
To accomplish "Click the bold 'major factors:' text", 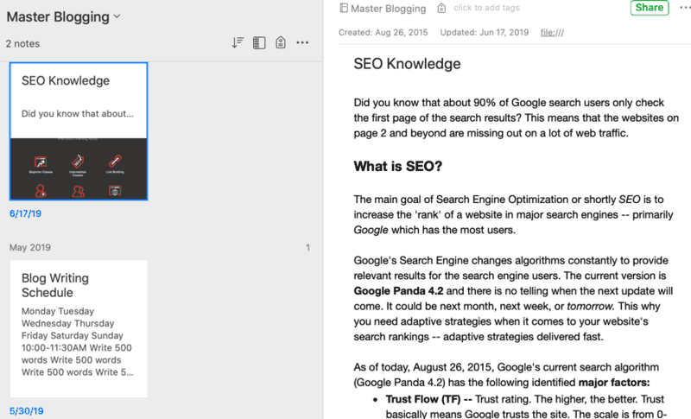I will click(x=614, y=383).
